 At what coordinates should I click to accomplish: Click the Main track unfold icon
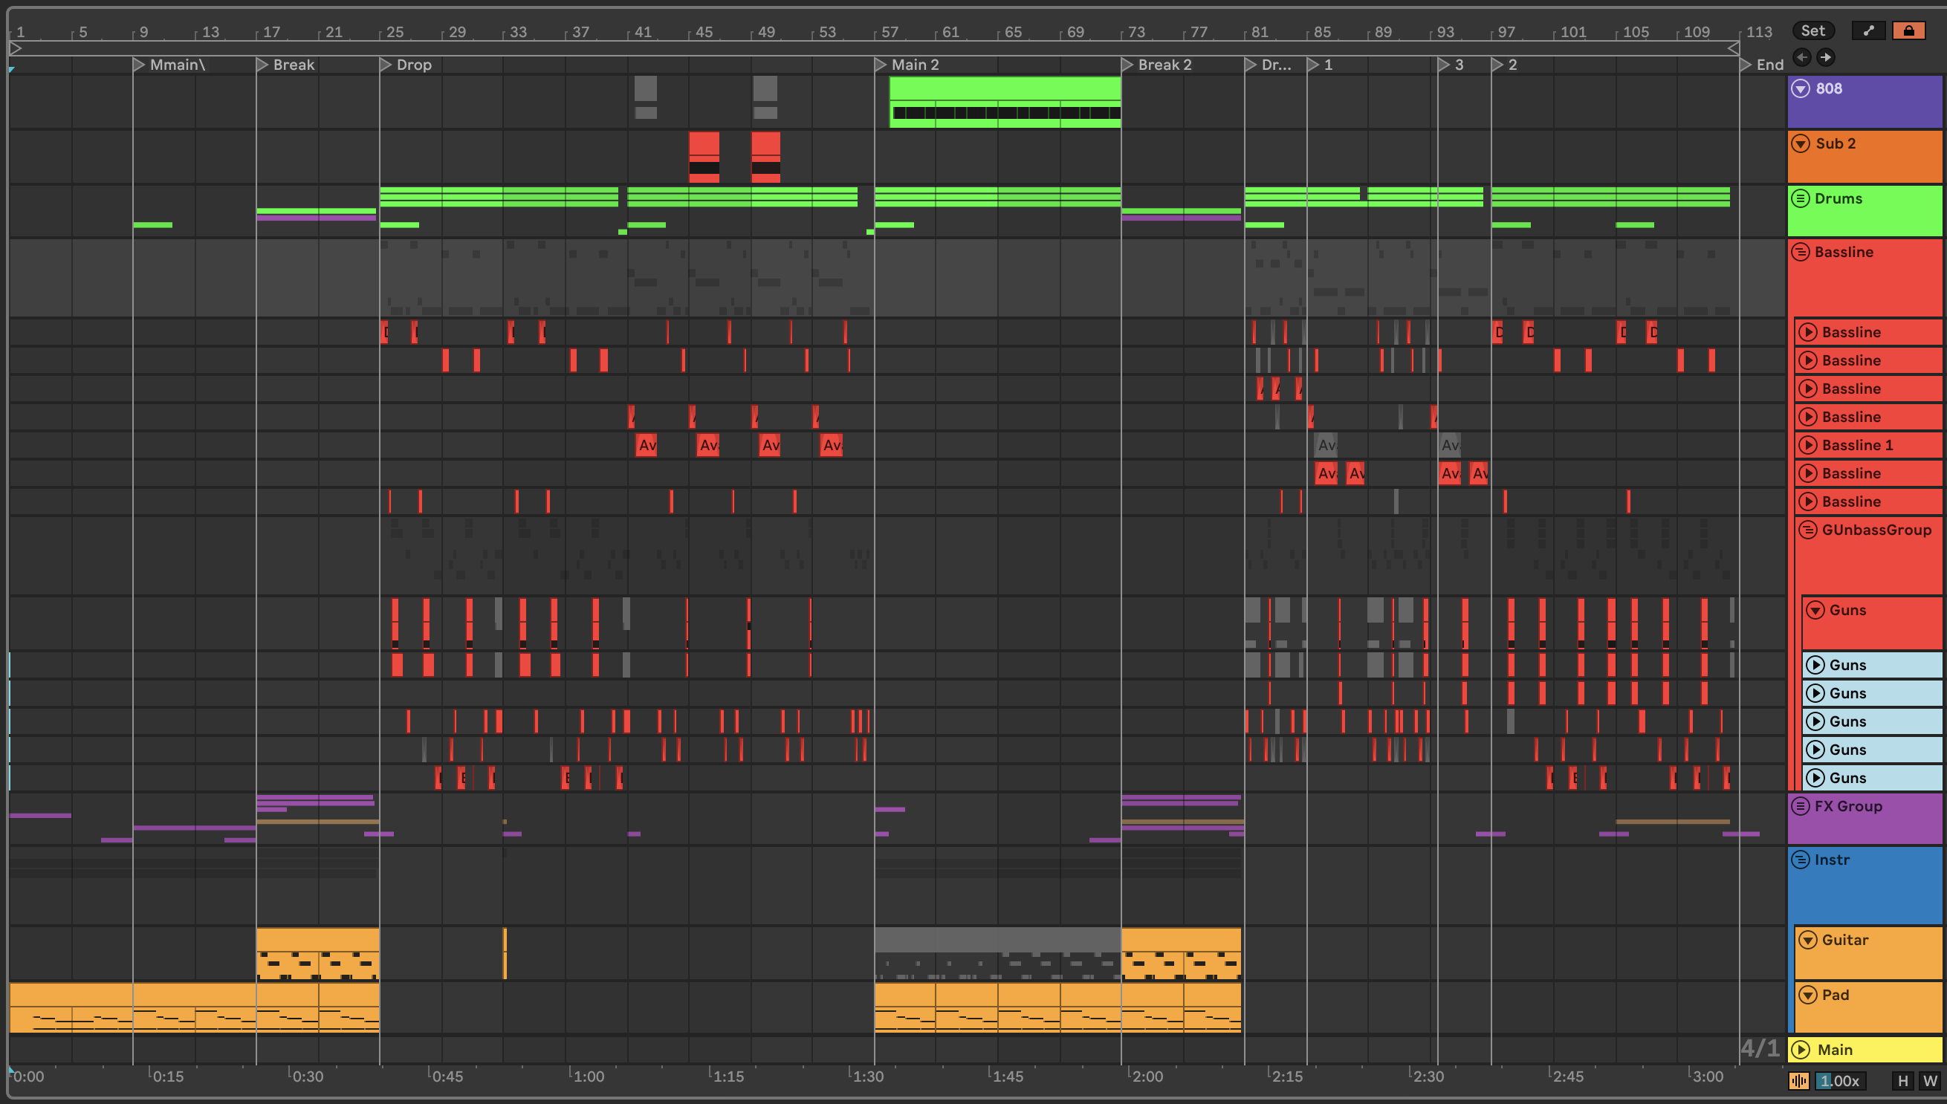click(x=1801, y=1050)
